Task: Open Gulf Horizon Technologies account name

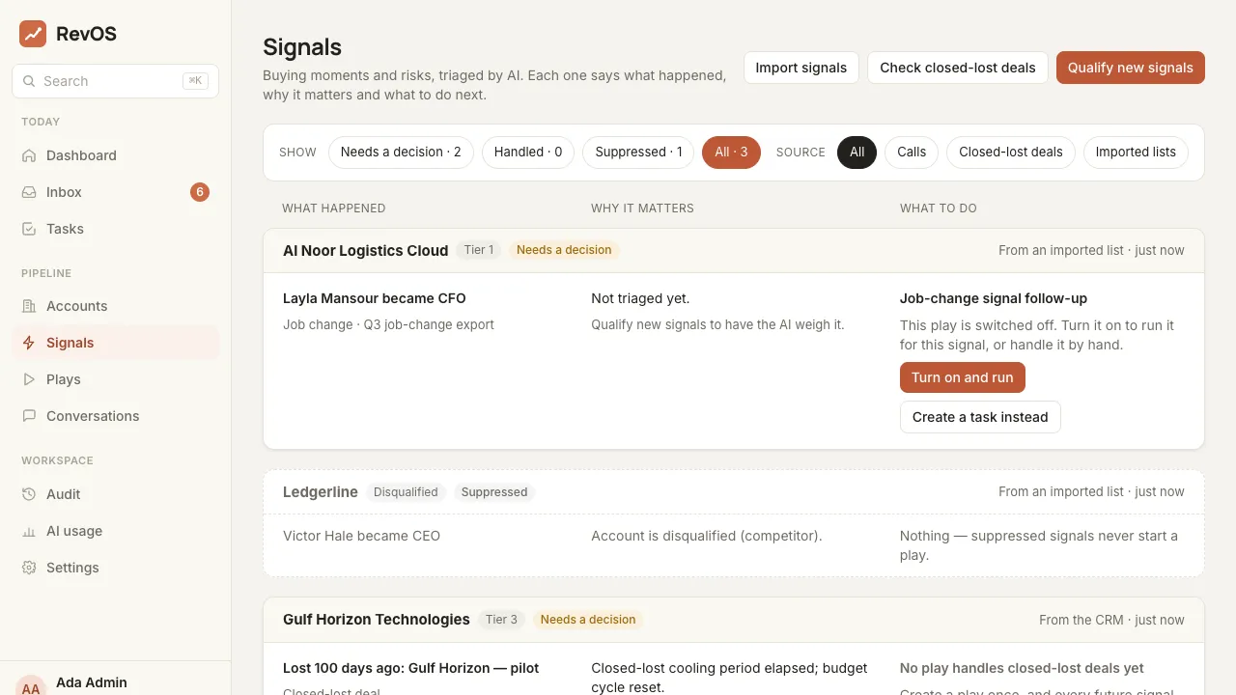Action: 377,620
